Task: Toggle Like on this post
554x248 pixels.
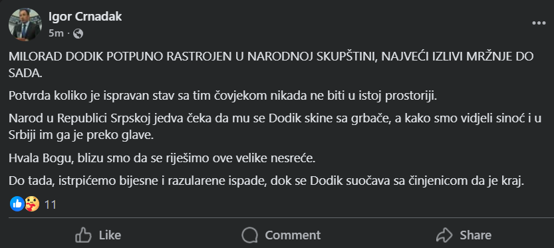Action: click(98, 235)
